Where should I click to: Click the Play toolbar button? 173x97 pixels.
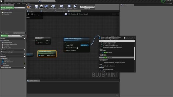[75, 6]
